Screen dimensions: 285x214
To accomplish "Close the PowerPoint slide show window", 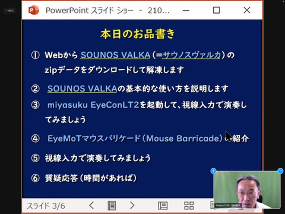I will [x=247, y=10].
